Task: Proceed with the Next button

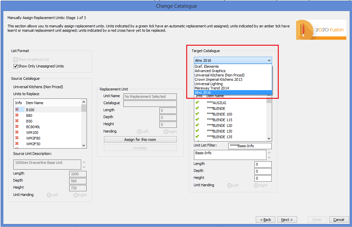Action: tap(287, 220)
